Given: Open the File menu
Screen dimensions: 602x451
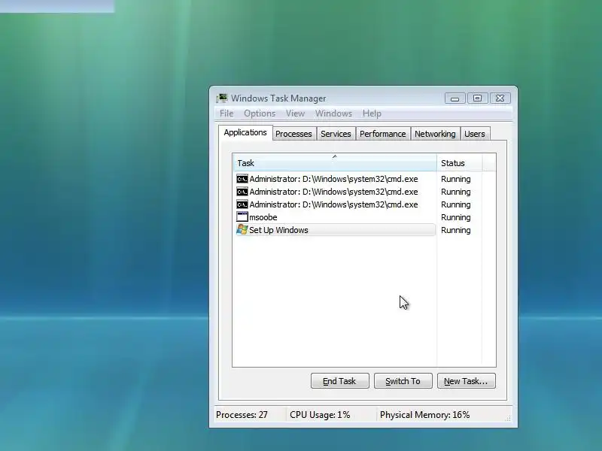Looking at the screenshot, I should 227,114.
